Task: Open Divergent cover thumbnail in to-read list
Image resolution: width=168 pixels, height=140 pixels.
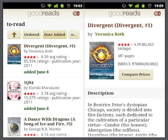Action: coord(14,54)
